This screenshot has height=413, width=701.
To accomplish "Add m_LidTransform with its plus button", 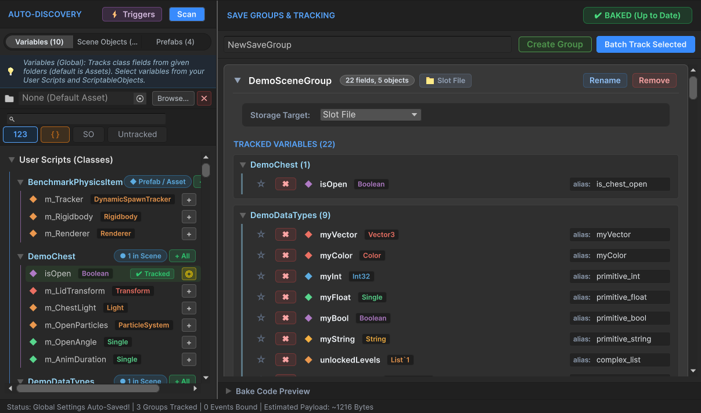I will click(189, 291).
